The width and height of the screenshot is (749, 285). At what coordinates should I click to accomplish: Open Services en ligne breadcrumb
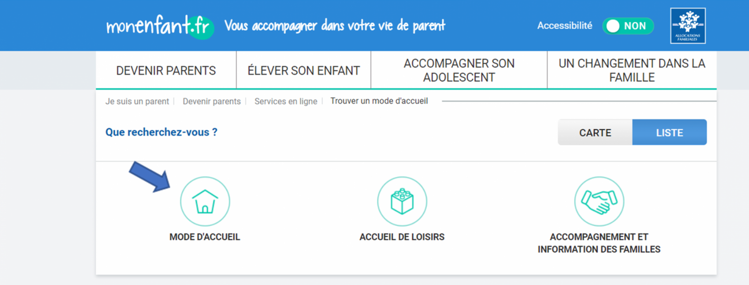[x=286, y=102]
